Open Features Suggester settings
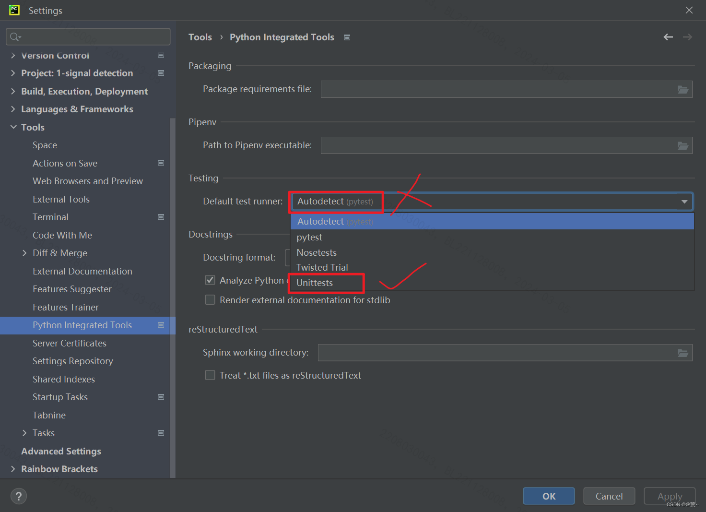 click(x=72, y=289)
